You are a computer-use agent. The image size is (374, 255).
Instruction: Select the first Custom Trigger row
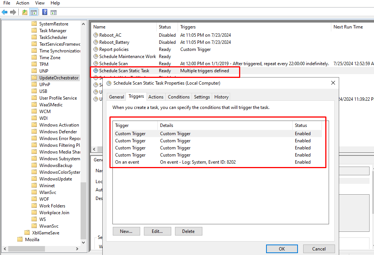point(217,133)
